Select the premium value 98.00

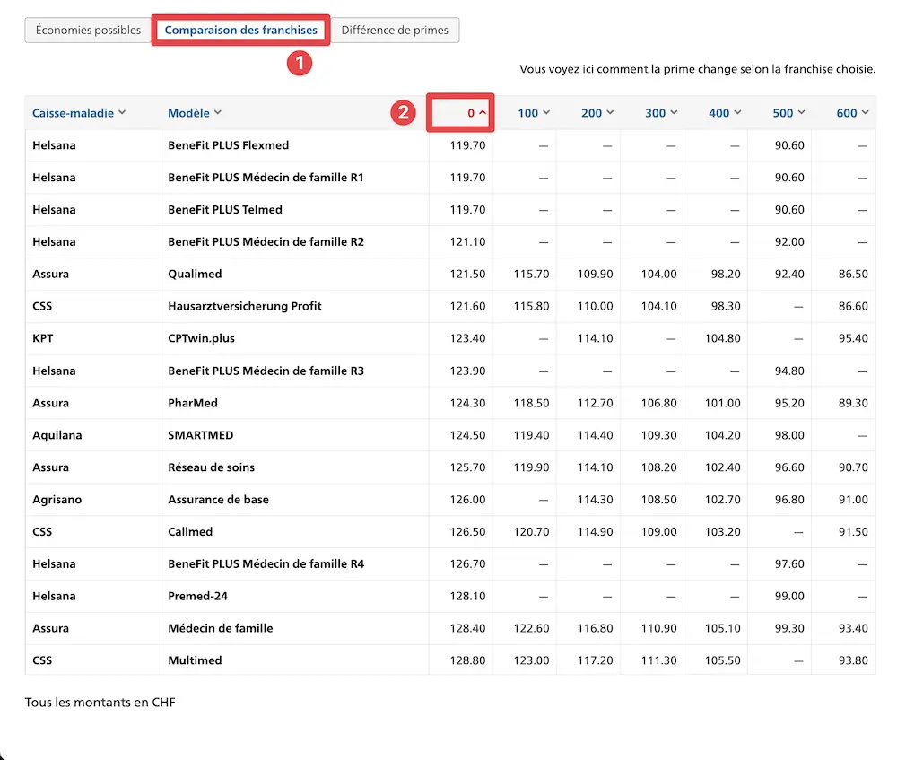pyautogui.click(x=789, y=435)
